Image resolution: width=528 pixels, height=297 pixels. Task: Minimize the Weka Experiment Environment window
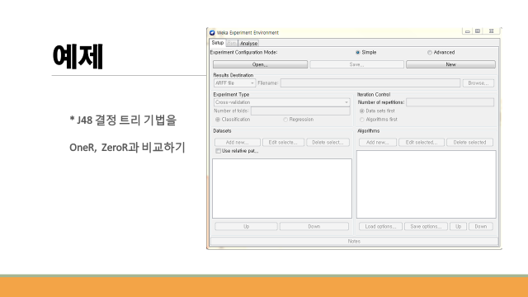[x=468, y=31]
